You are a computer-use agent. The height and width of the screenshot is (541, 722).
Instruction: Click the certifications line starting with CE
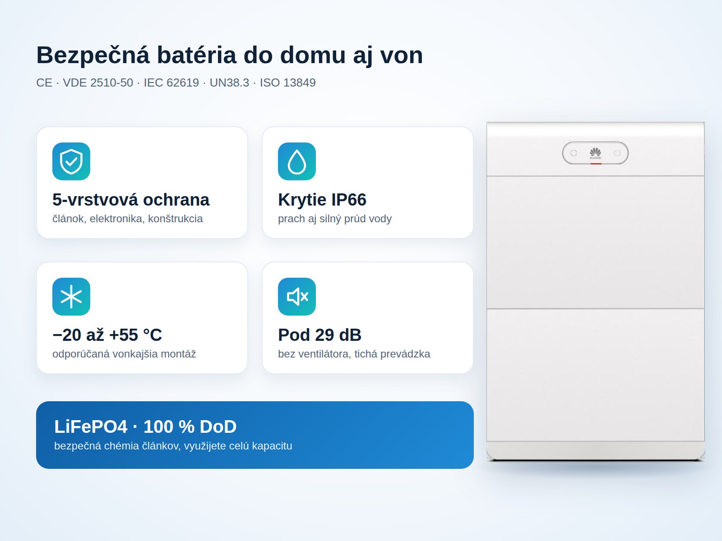pyautogui.click(x=176, y=83)
